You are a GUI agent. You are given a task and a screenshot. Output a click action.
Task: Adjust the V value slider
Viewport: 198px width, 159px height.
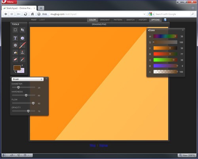[x=165, y=48]
